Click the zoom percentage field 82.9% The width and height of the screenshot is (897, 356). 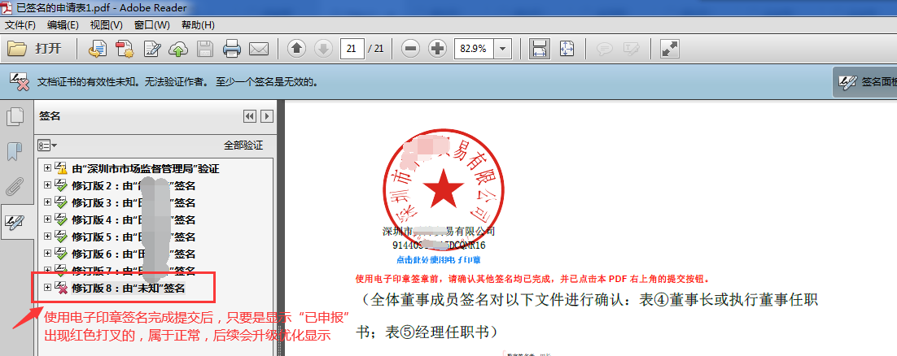pos(475,49)
